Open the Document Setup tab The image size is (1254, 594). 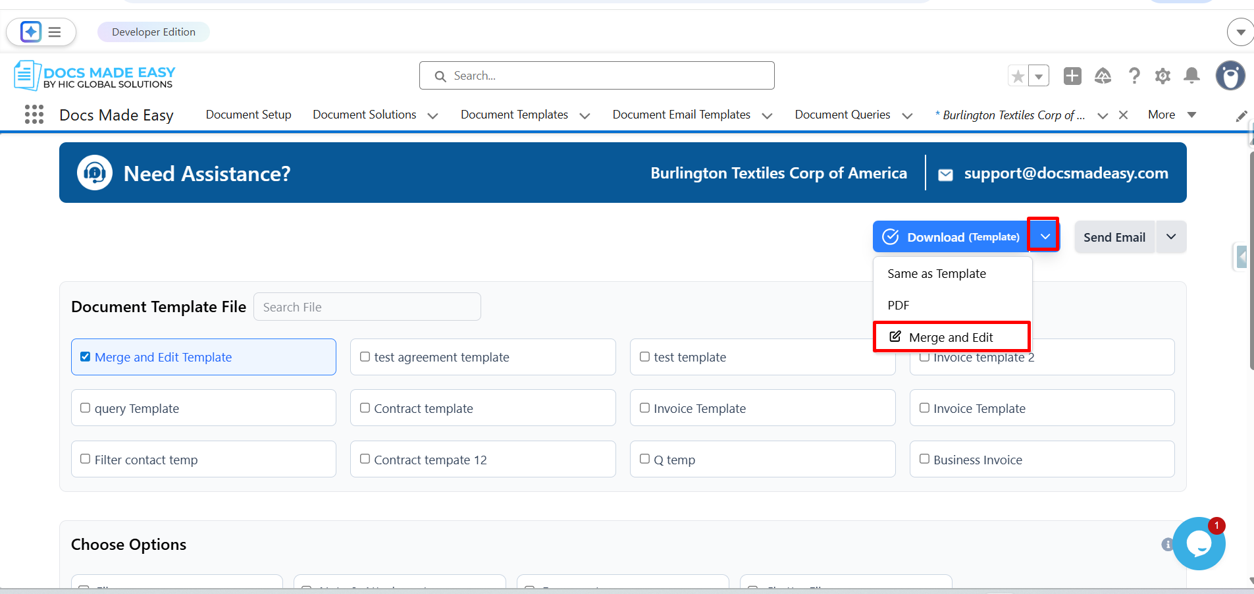[248, 115]
